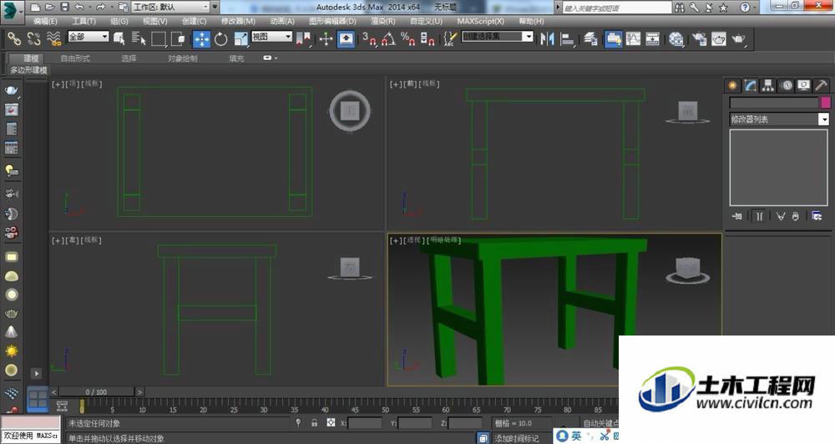Open the Help question mark dropdown
The width and height of the screenshot is (835, 444).
click(x=746, y=7)
